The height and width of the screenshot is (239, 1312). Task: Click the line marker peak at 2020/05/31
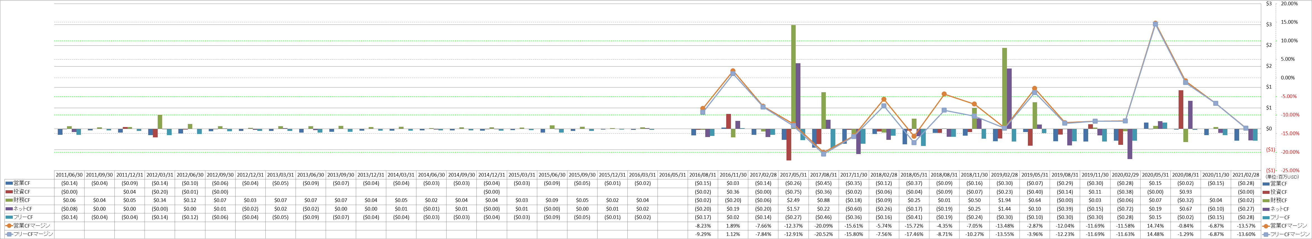pos(1156,23)
